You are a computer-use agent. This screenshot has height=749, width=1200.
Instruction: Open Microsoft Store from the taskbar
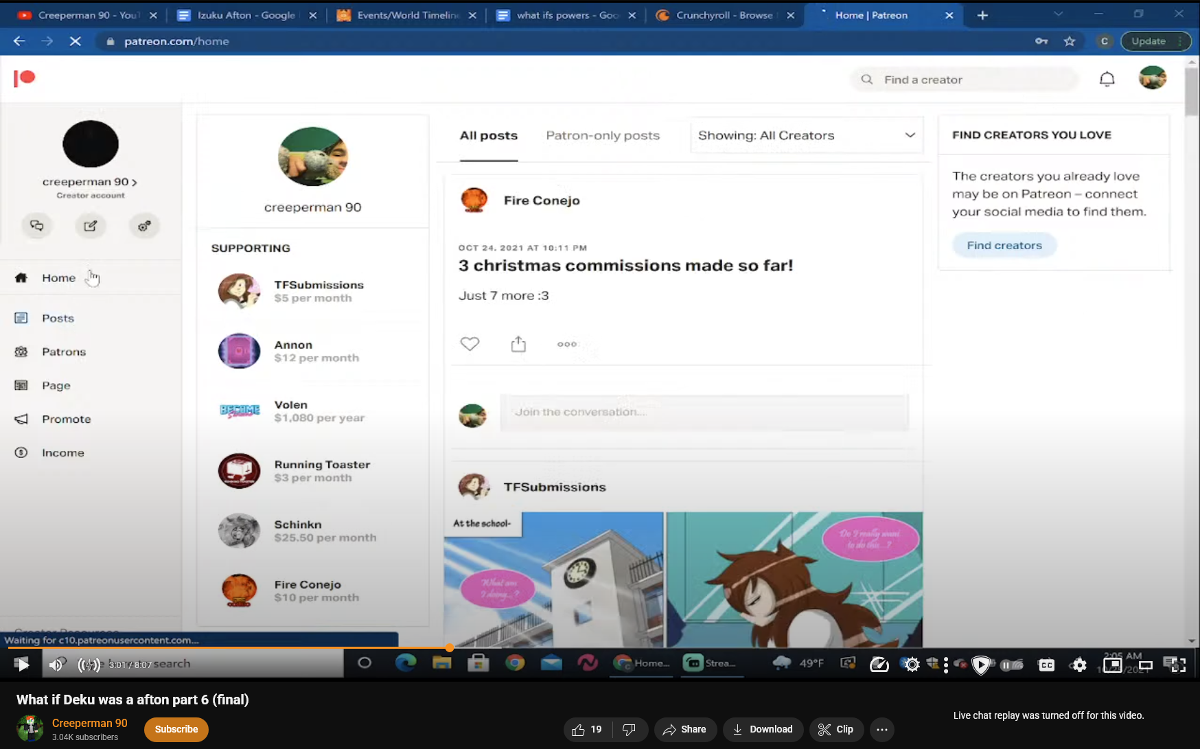(478, 663)
